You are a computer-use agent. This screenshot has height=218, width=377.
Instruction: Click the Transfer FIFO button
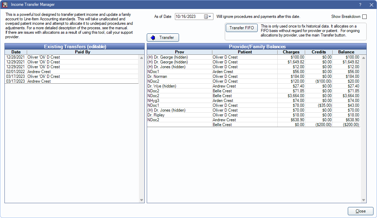point(242,28)
